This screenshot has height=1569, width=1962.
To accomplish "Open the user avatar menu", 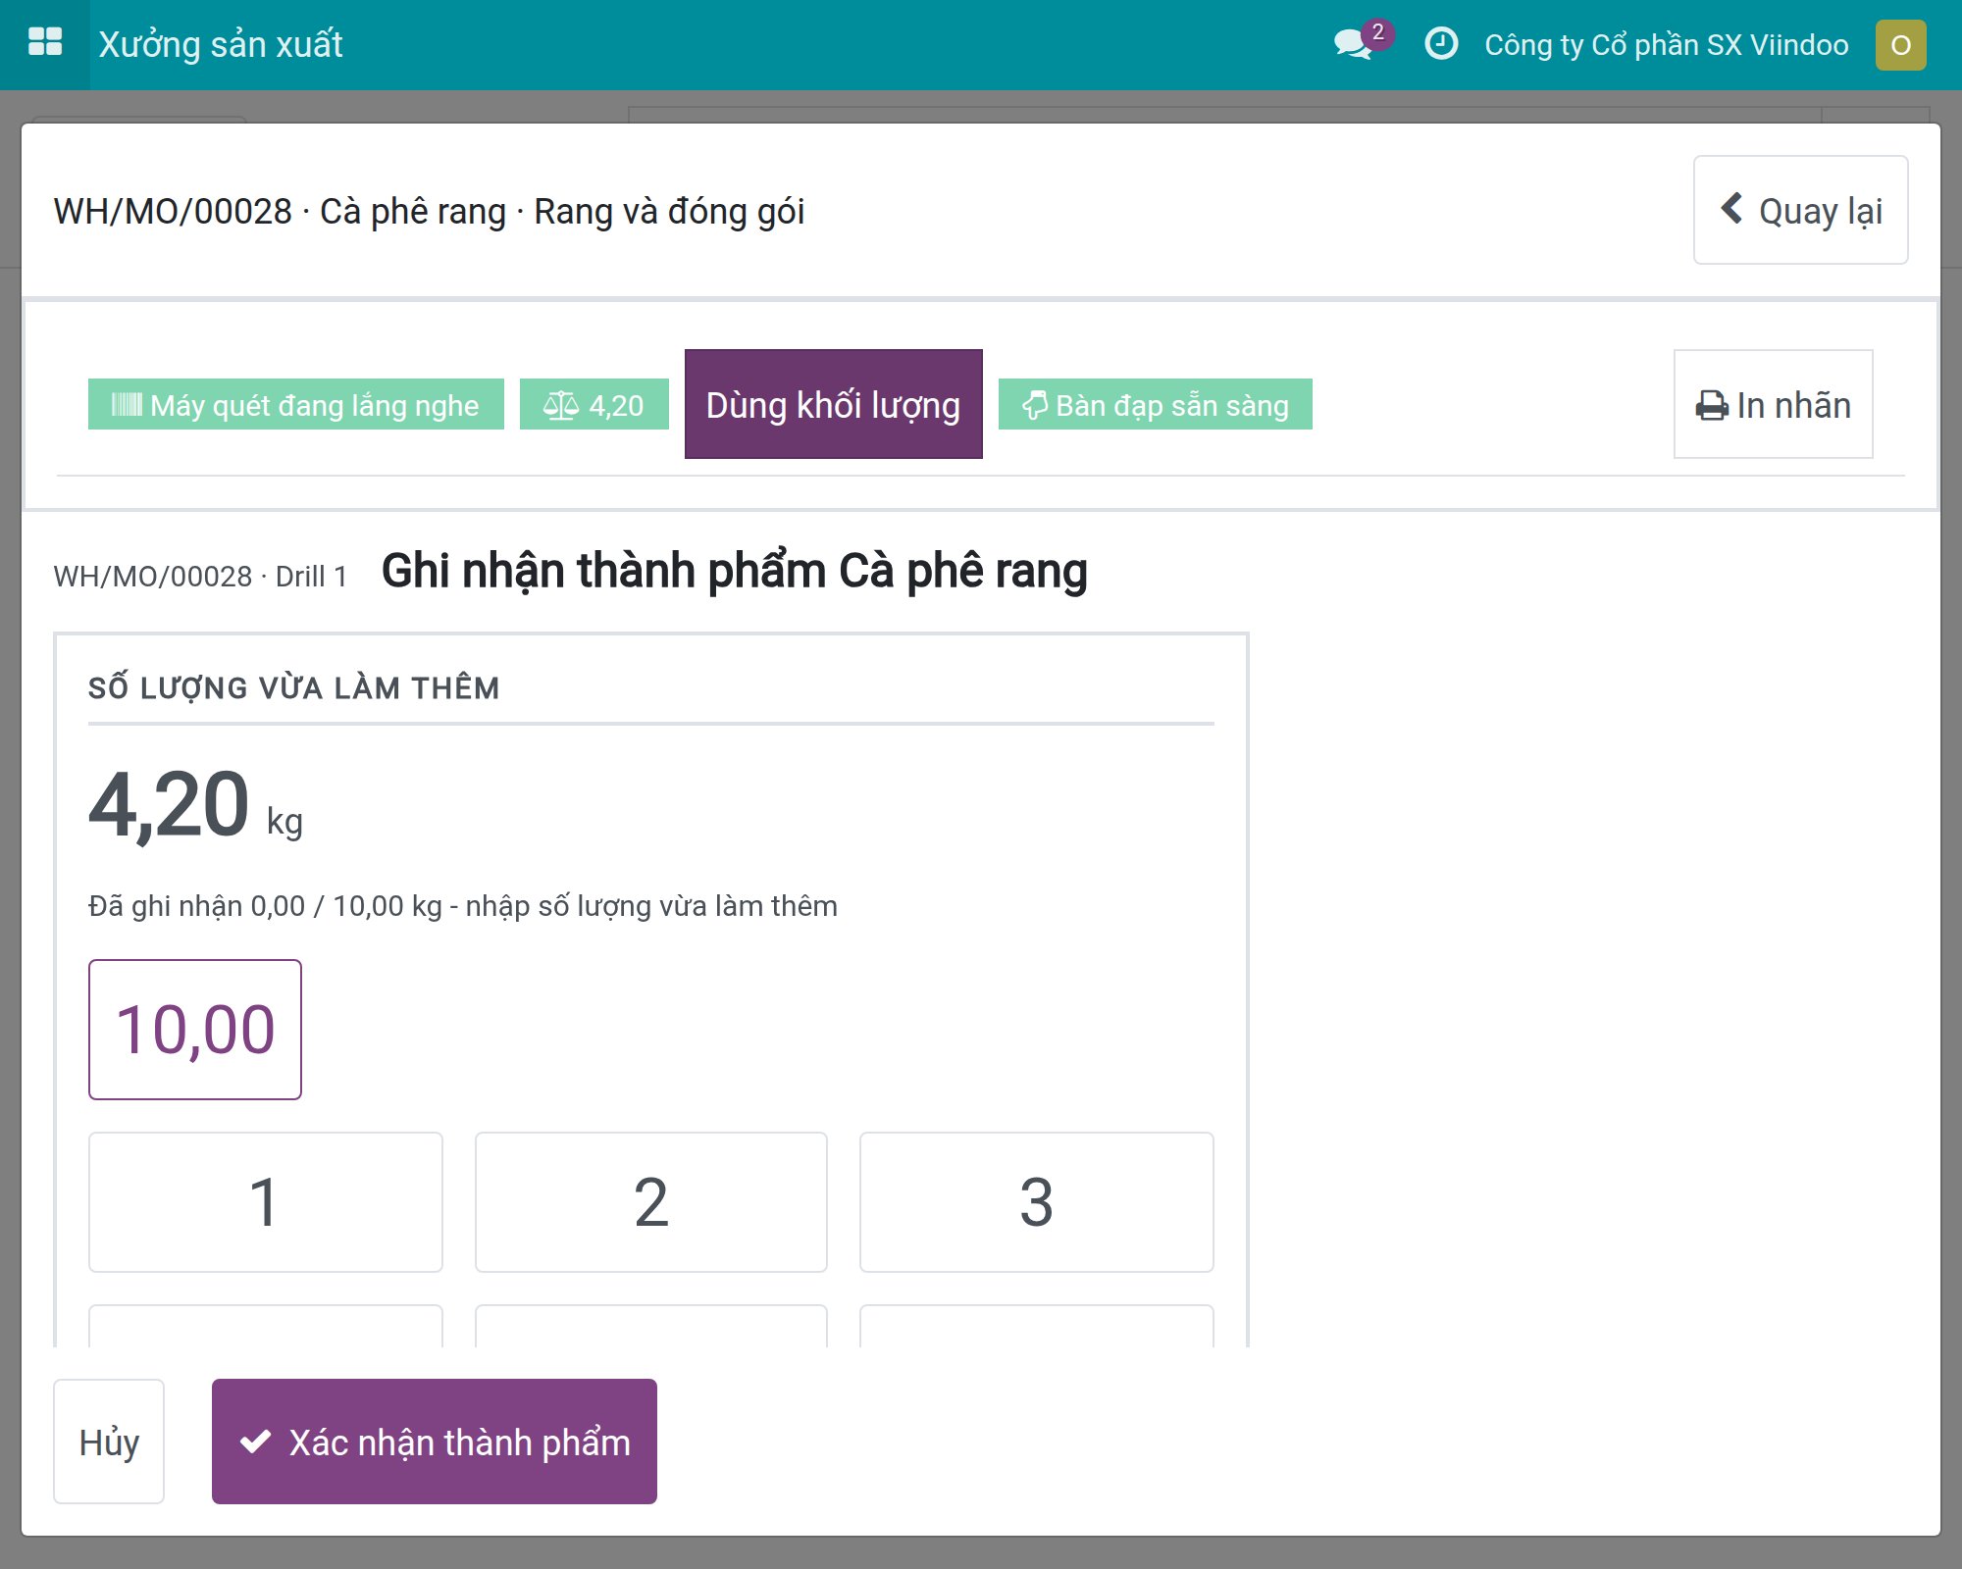I will (1900, 45).
